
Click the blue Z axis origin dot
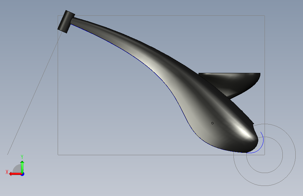23,174
